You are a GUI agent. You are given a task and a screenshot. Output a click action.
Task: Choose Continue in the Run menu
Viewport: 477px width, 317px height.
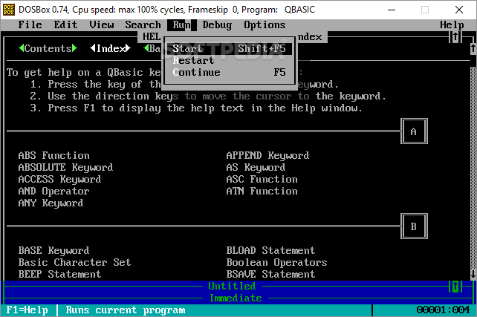click(229, 72)
